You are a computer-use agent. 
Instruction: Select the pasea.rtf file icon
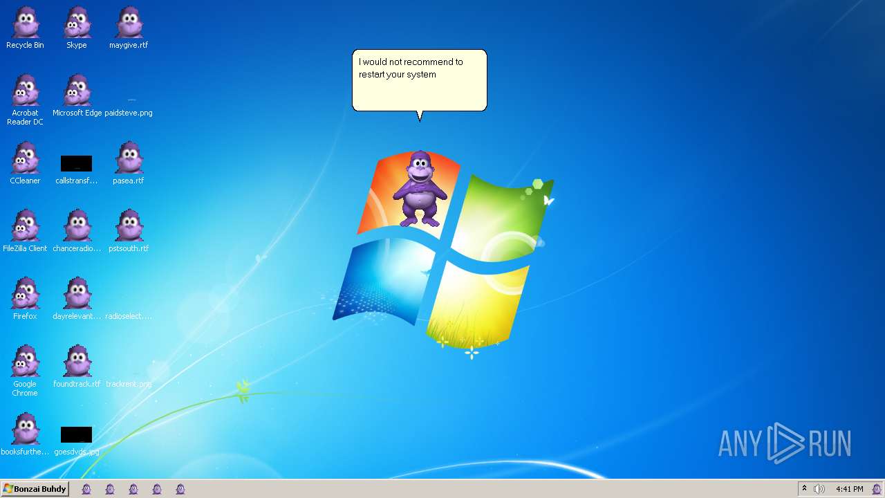(x=129, y=164)
